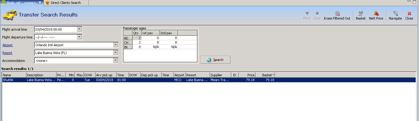Click the 01:00 time cell
Image resolution: width=419 pixels, height=121 pixels.
tap(123, 80)
